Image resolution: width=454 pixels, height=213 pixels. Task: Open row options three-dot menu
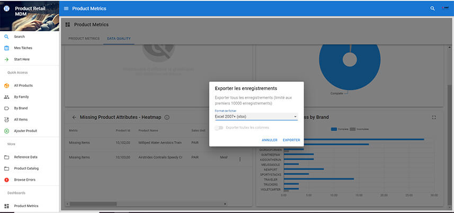[x=240, y=159]
